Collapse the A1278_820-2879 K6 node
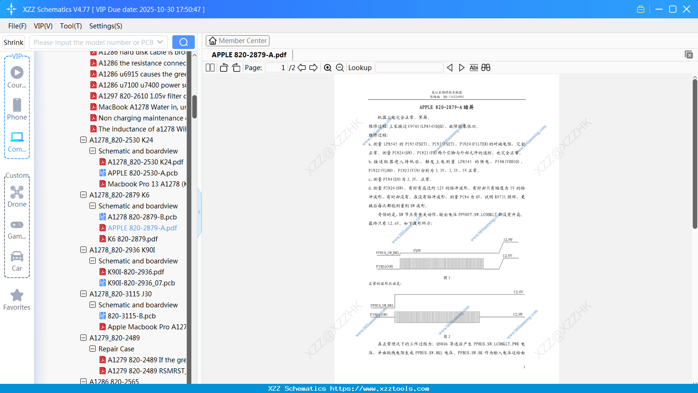698x393 pixels. pyautogui.click(x=83, y=195)
